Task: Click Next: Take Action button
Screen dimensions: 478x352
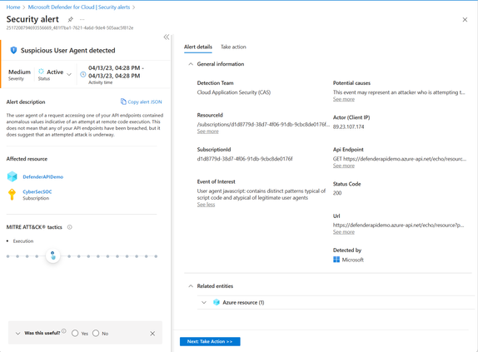Action: 210,342
